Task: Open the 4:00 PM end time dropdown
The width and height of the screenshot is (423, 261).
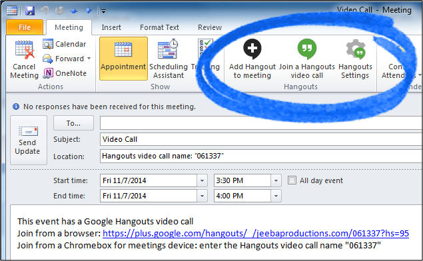Action: point(276,196)
